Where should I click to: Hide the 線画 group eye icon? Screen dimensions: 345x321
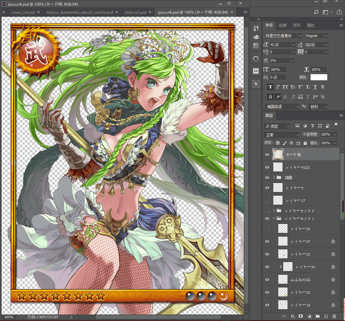pos(267,177)
